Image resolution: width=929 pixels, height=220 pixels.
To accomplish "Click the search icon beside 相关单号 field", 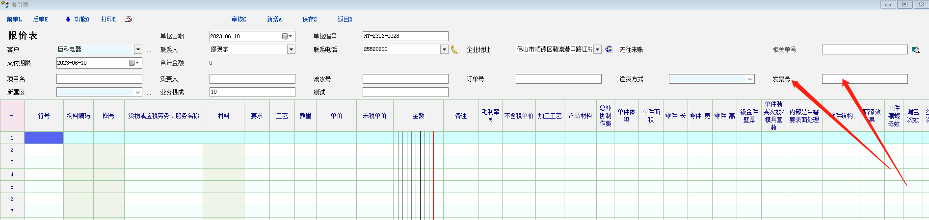I will pos(915,50).
